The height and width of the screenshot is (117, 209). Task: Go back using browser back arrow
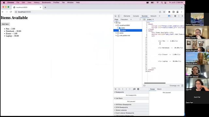[3, 12]
